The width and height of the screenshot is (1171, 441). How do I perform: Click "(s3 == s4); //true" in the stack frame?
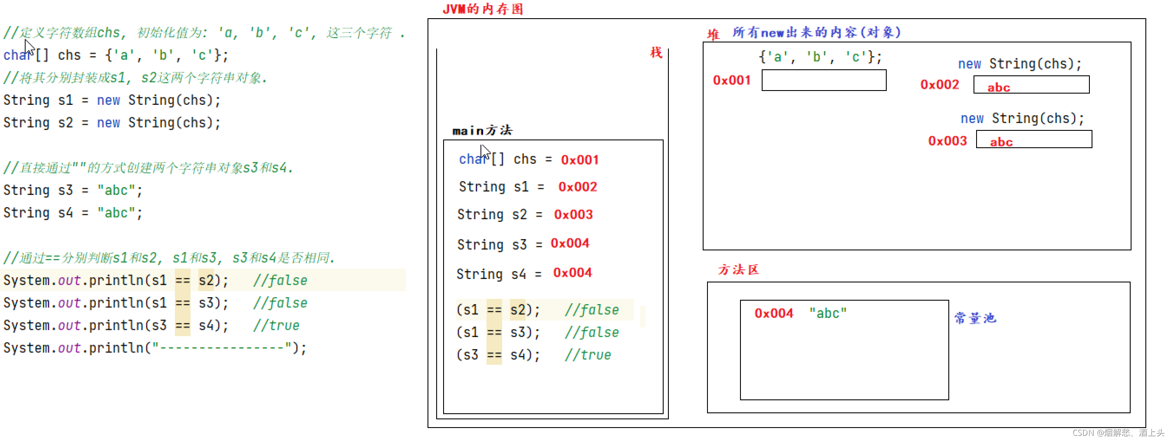point(534,355)
